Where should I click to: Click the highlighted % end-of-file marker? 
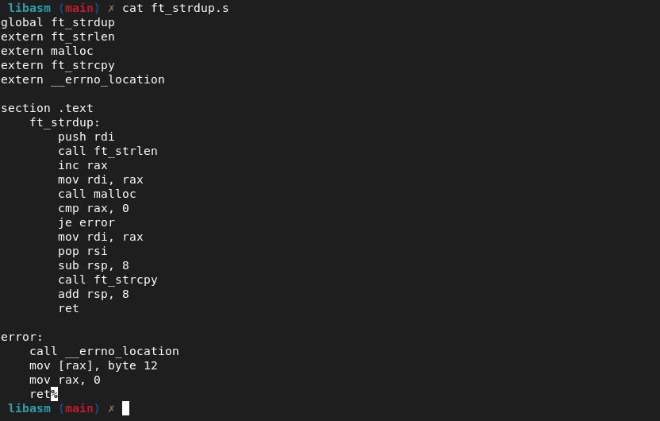click(x=54, y=394)
